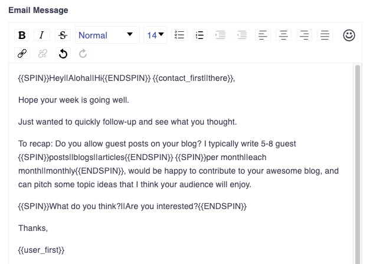Click the unlink icon
The width and height of the screenshot is (373, 264).
[42, 54]
